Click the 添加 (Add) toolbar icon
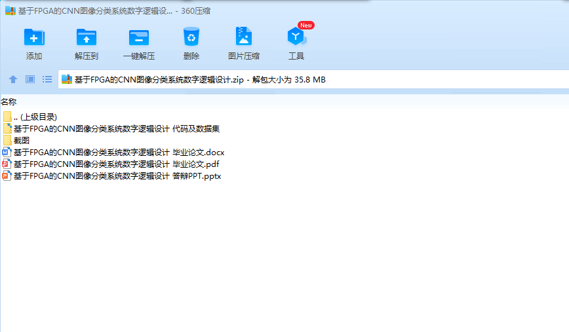This screenshot has width=569, height=332. pyautogui.click(x=34, y=37)
